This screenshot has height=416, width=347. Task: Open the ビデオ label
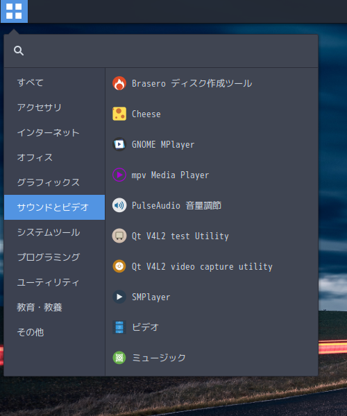click(145, 327)
